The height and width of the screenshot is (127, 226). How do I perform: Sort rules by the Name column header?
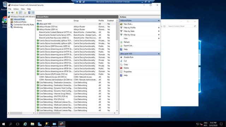[x=54, y=21]
